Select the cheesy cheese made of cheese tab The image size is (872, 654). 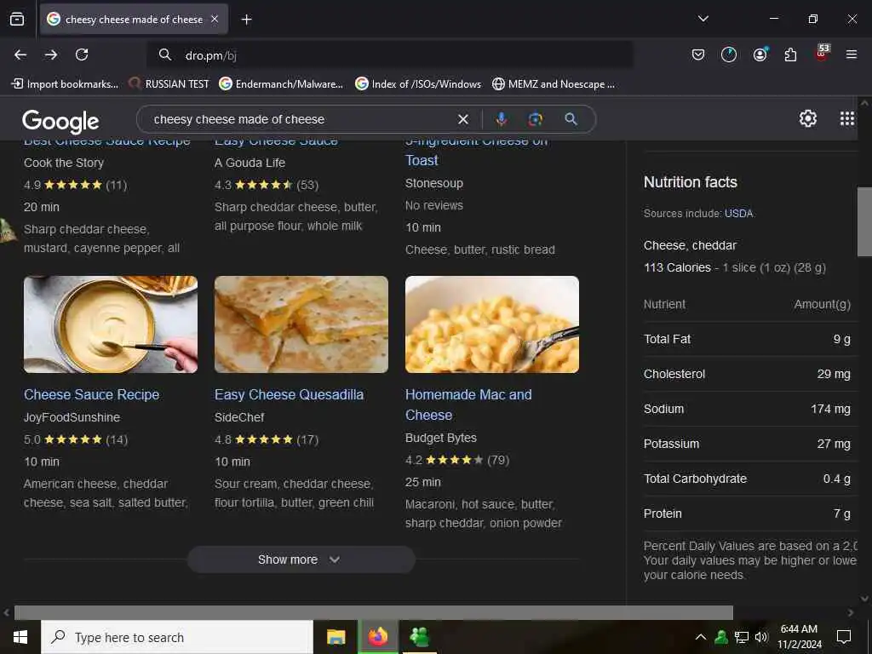tap(134, 20)
